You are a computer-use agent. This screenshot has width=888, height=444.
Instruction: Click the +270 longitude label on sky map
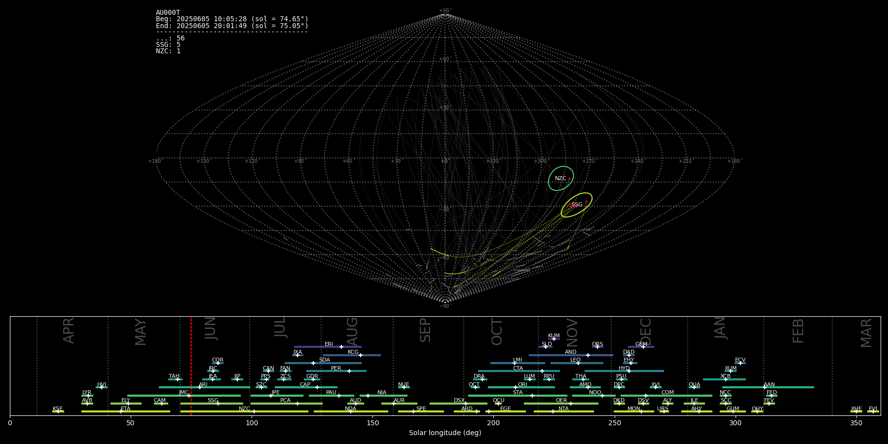[x=589, y=161]
